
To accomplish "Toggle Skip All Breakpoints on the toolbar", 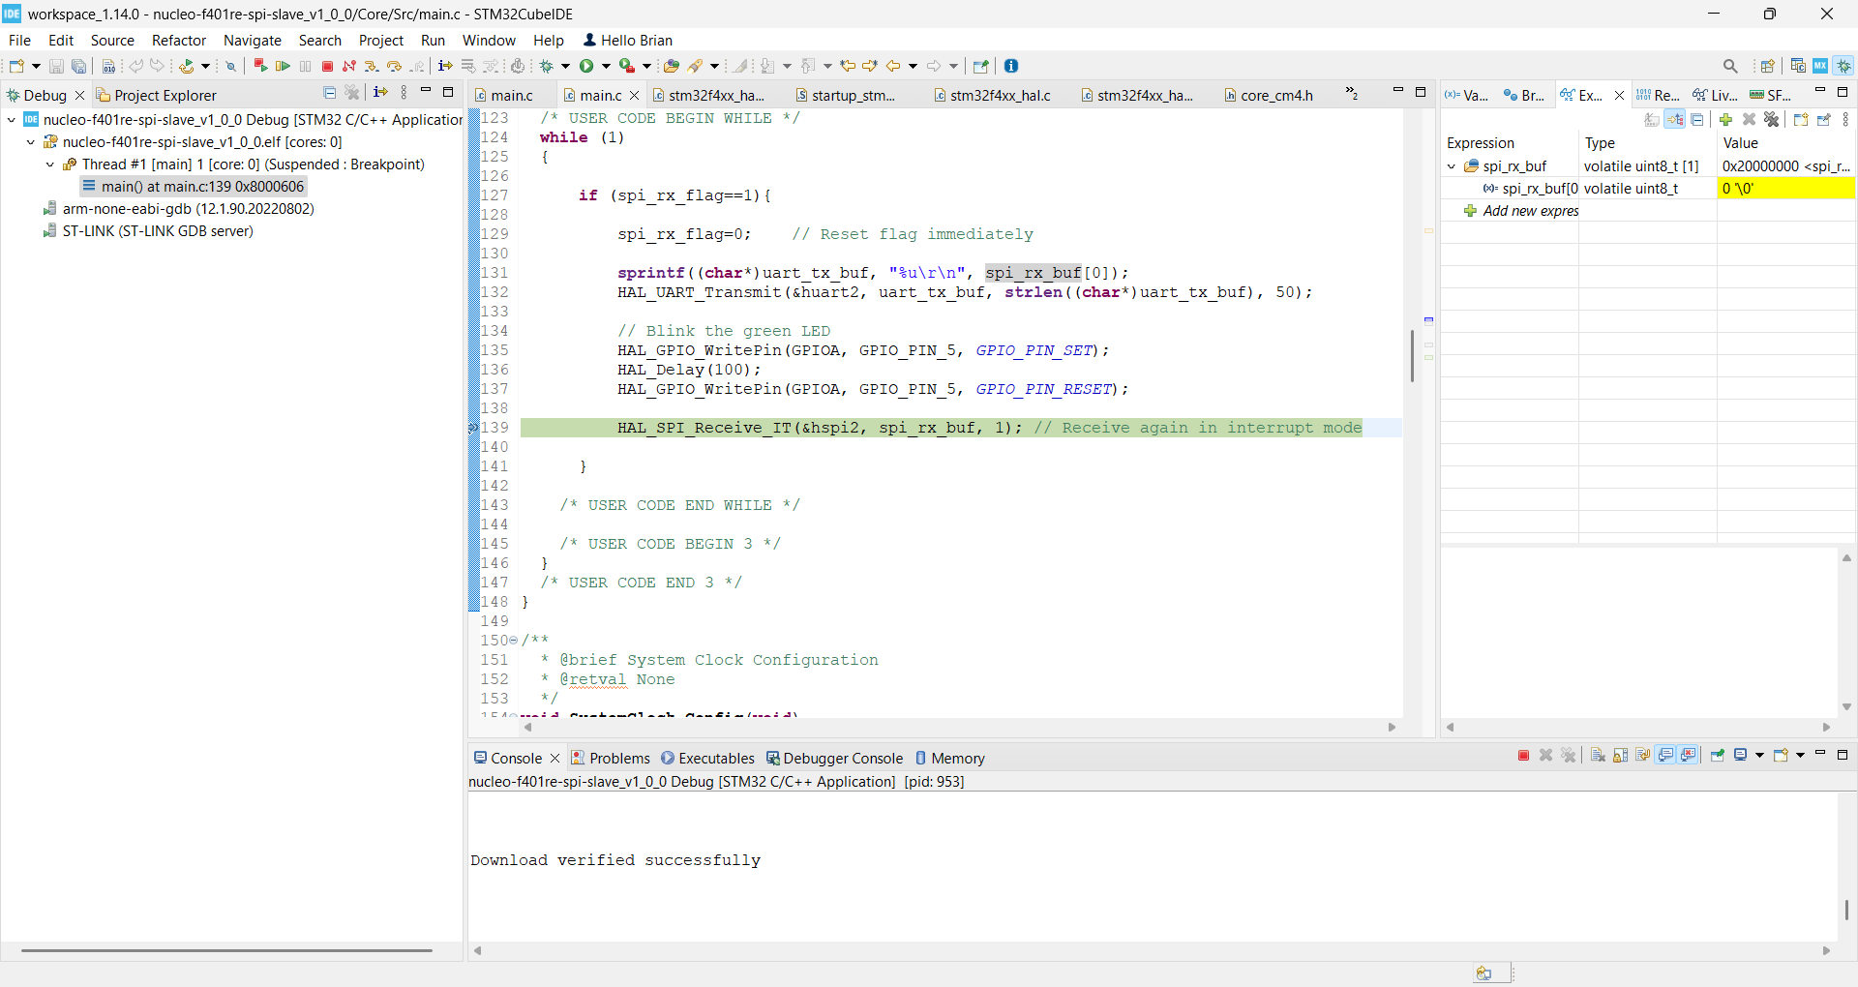I will click(x=230, y=66).
